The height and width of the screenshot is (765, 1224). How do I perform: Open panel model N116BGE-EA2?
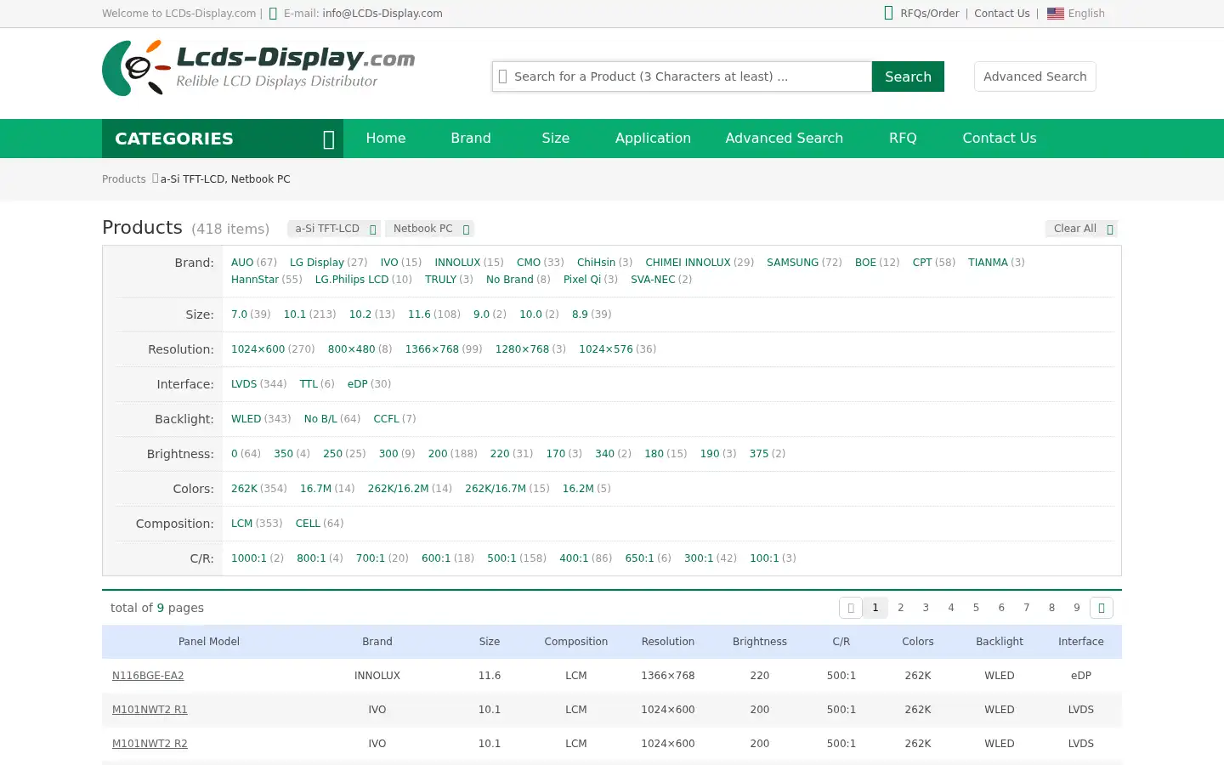pyautogui.click(x=148, y=676)
